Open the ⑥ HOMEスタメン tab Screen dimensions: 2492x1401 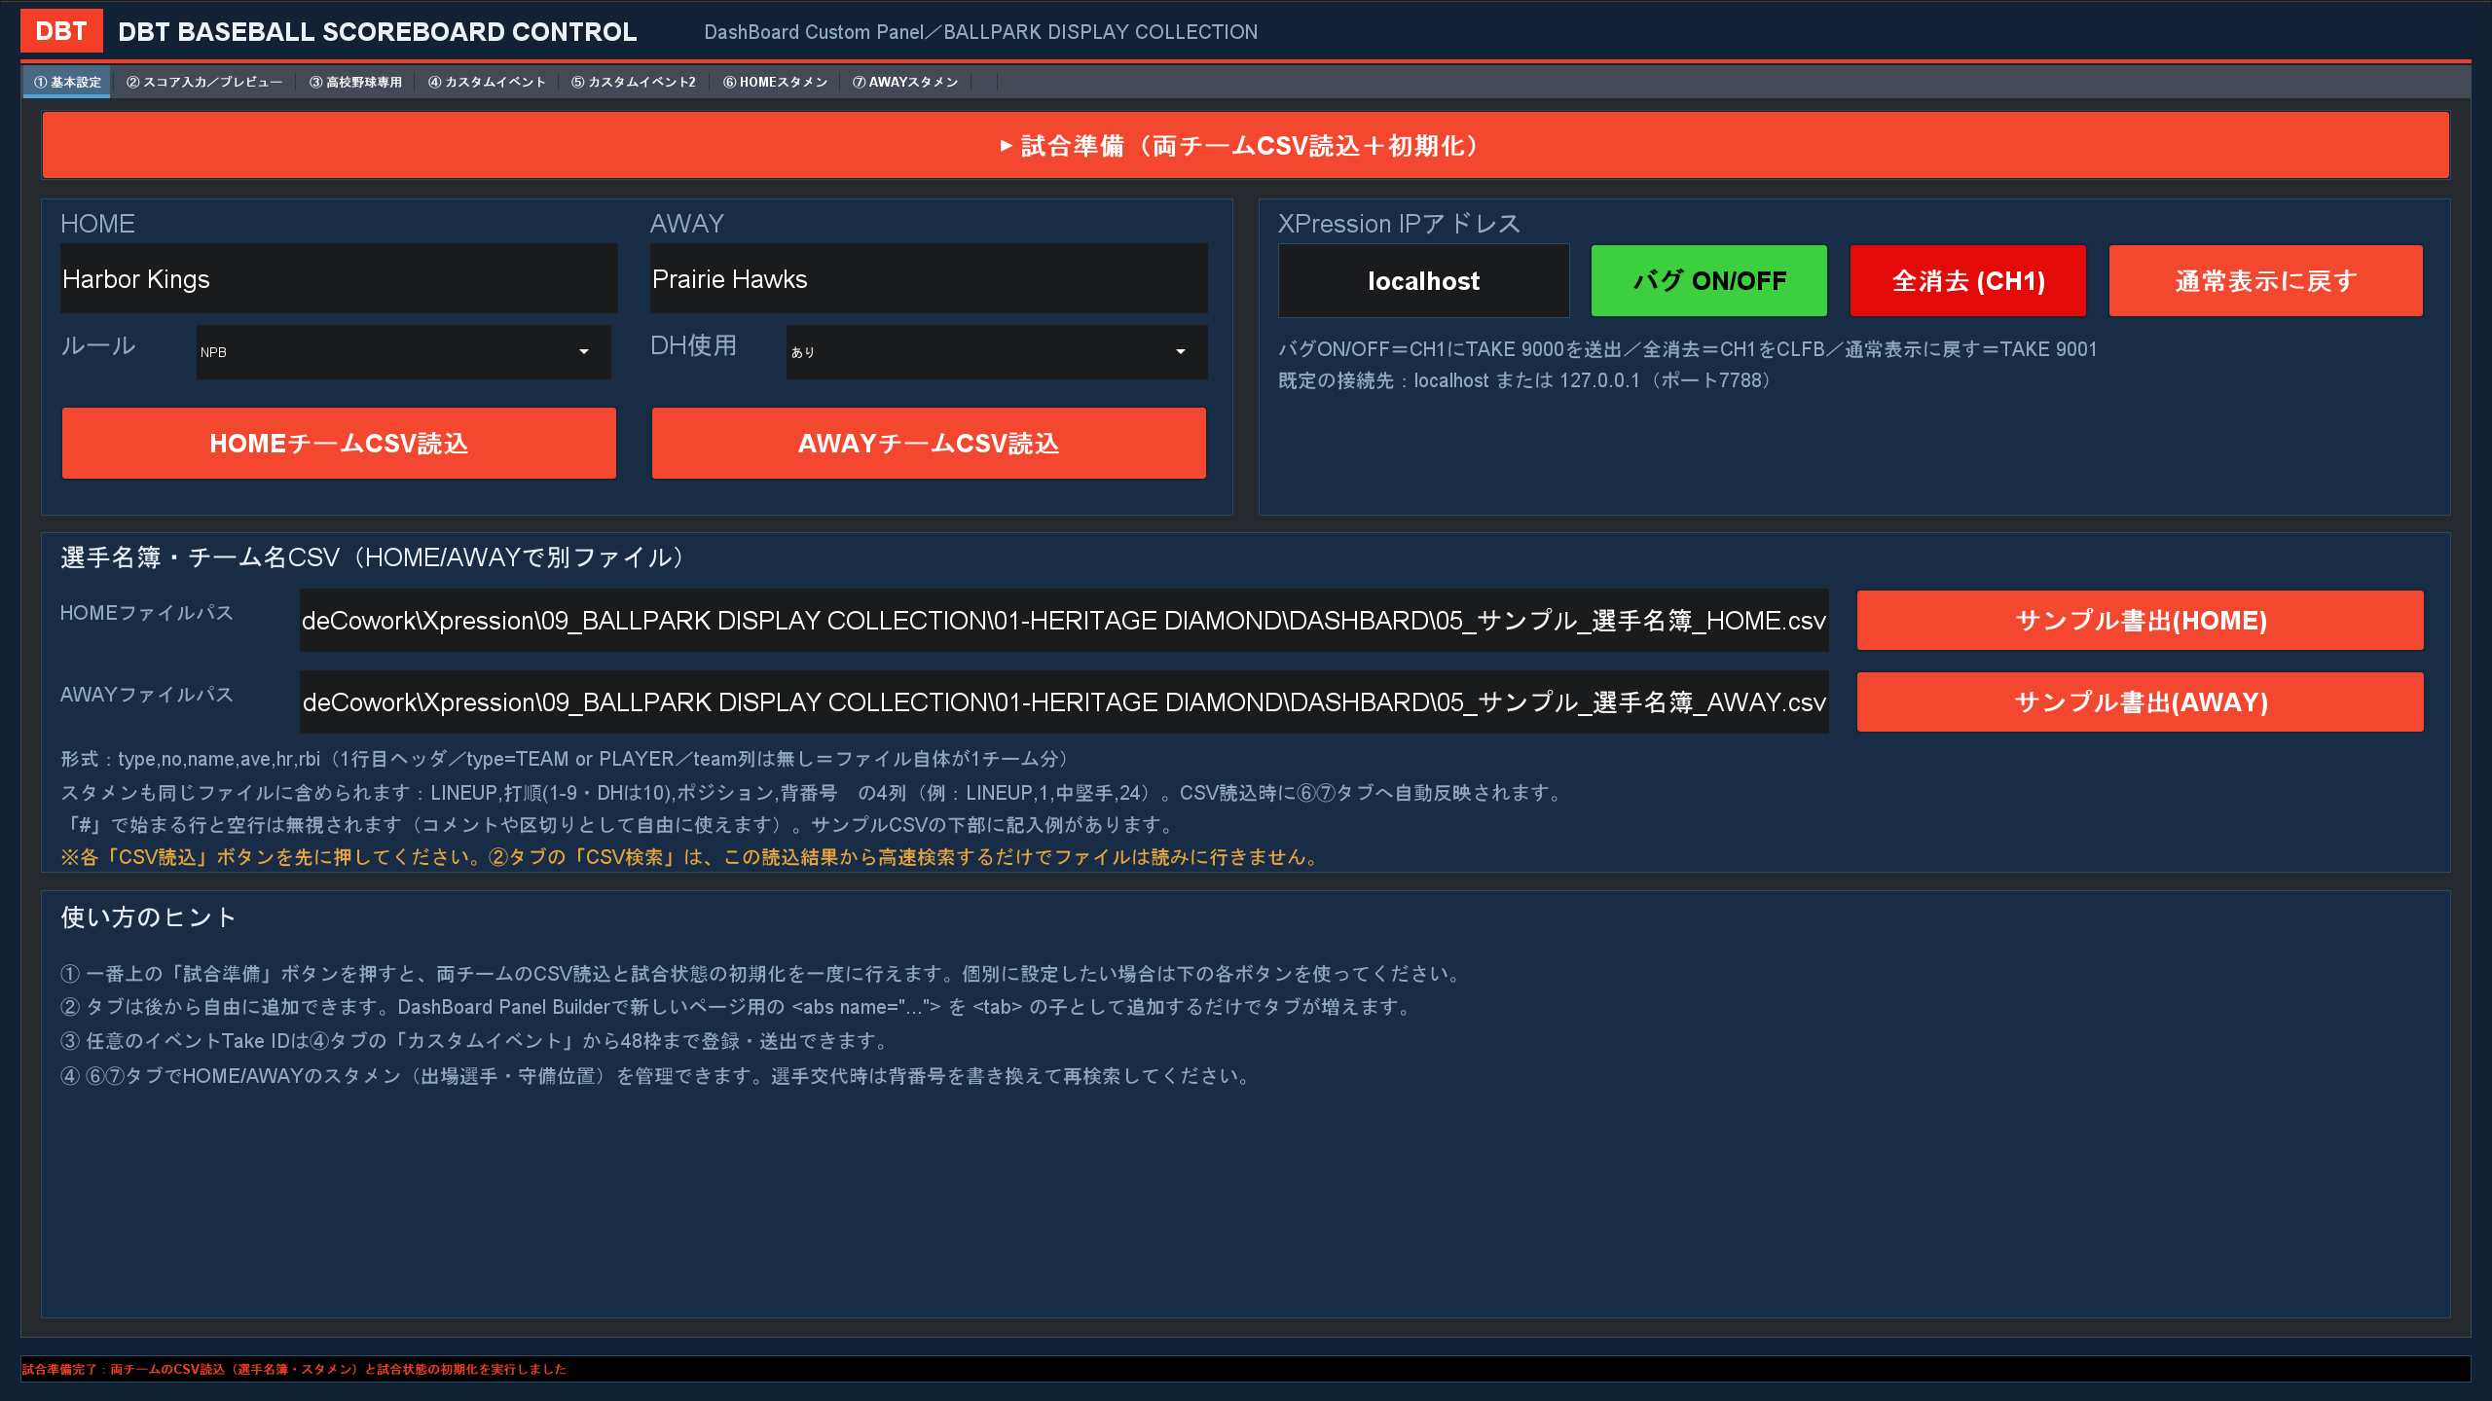[x=775, y=82]
